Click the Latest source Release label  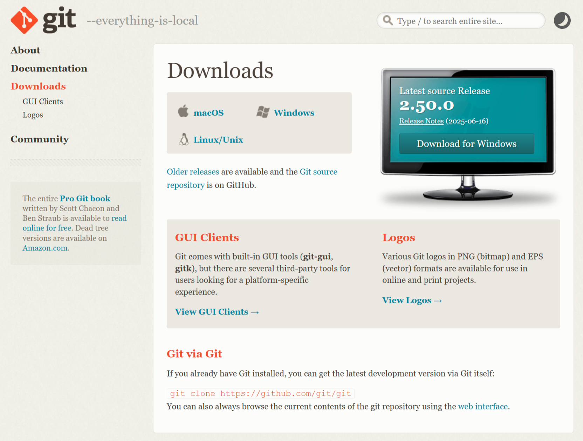pyautogui.click(x=445, y=91)
